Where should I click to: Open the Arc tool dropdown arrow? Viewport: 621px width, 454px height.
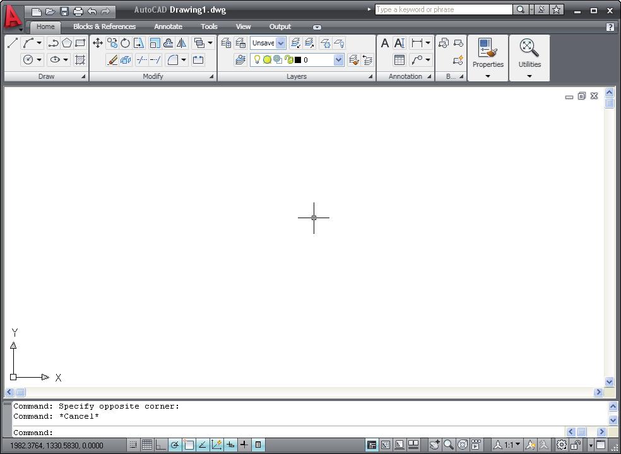[x=39, y=43]
